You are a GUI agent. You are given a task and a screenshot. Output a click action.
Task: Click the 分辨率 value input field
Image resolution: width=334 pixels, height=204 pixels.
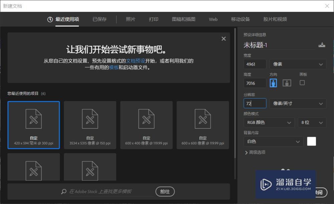click(x=255, y=103)
